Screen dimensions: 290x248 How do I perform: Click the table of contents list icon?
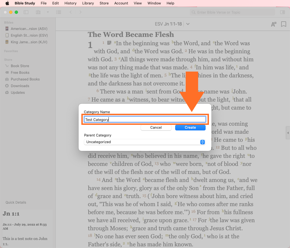(x=58, y=12)
